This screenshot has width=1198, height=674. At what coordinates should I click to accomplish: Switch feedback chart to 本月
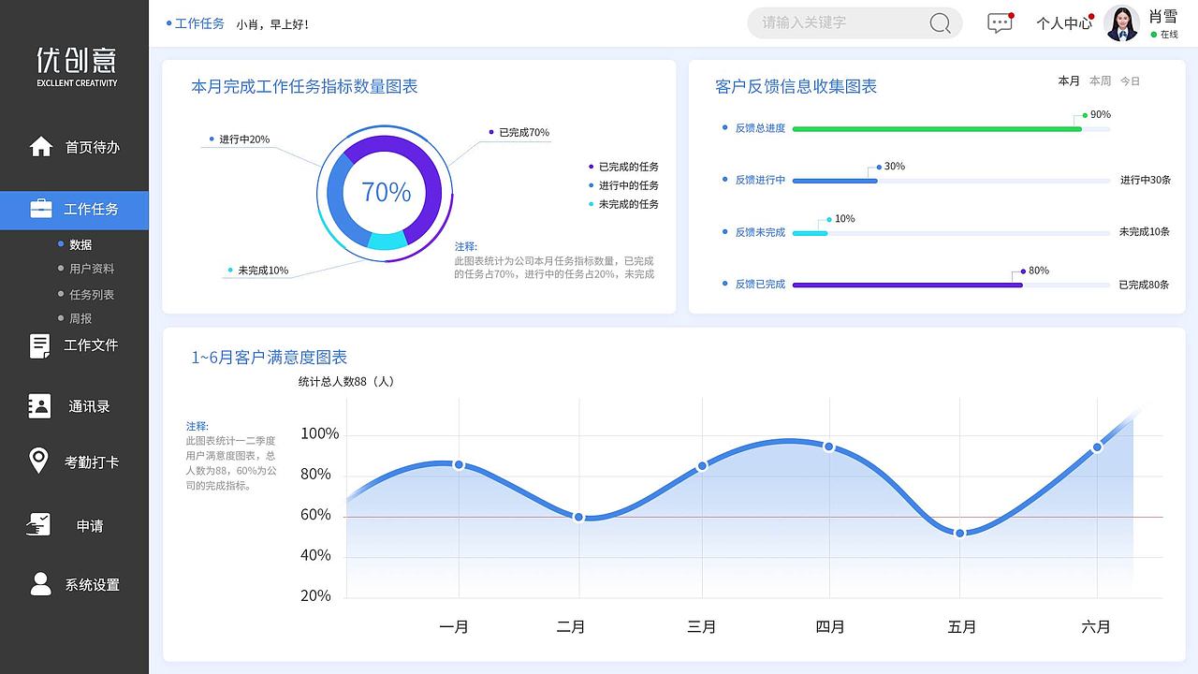pyautogui.click(x=1069, y=81)
